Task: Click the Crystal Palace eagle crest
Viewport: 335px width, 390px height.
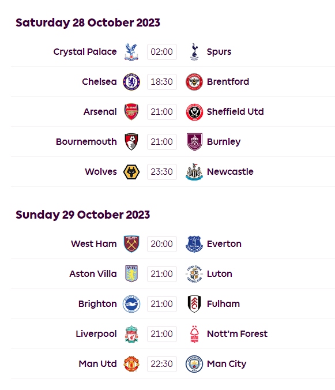Action: click(x=131, y=52)
